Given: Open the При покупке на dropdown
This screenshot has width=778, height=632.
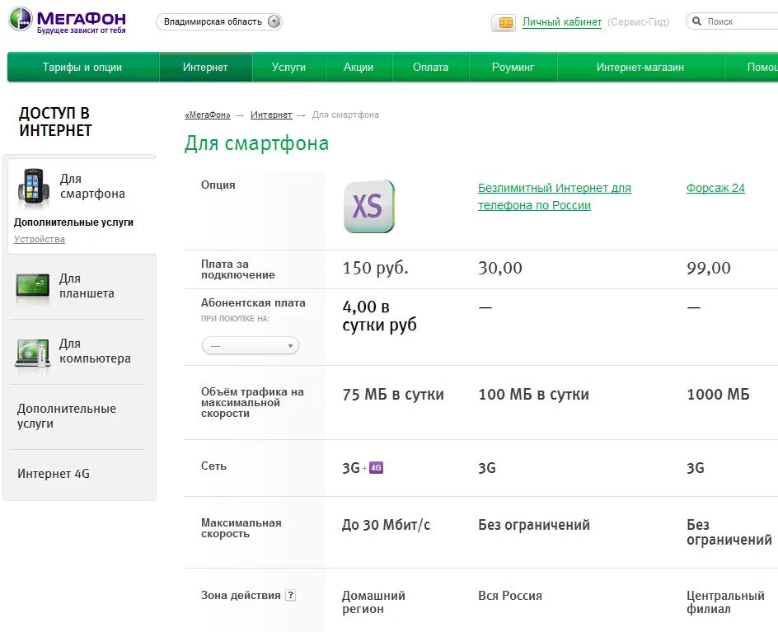Looking at the screenshot, I should click(250, 345).
